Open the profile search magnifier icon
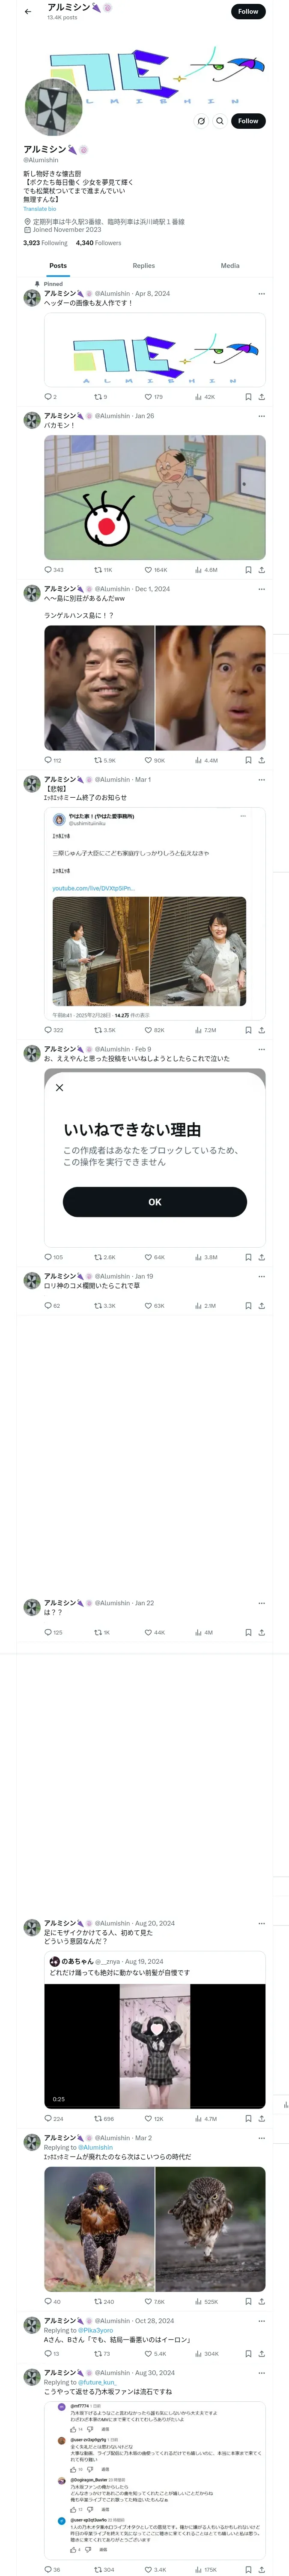This screenshot has width=289, height=2576. [x=220, y=121]
